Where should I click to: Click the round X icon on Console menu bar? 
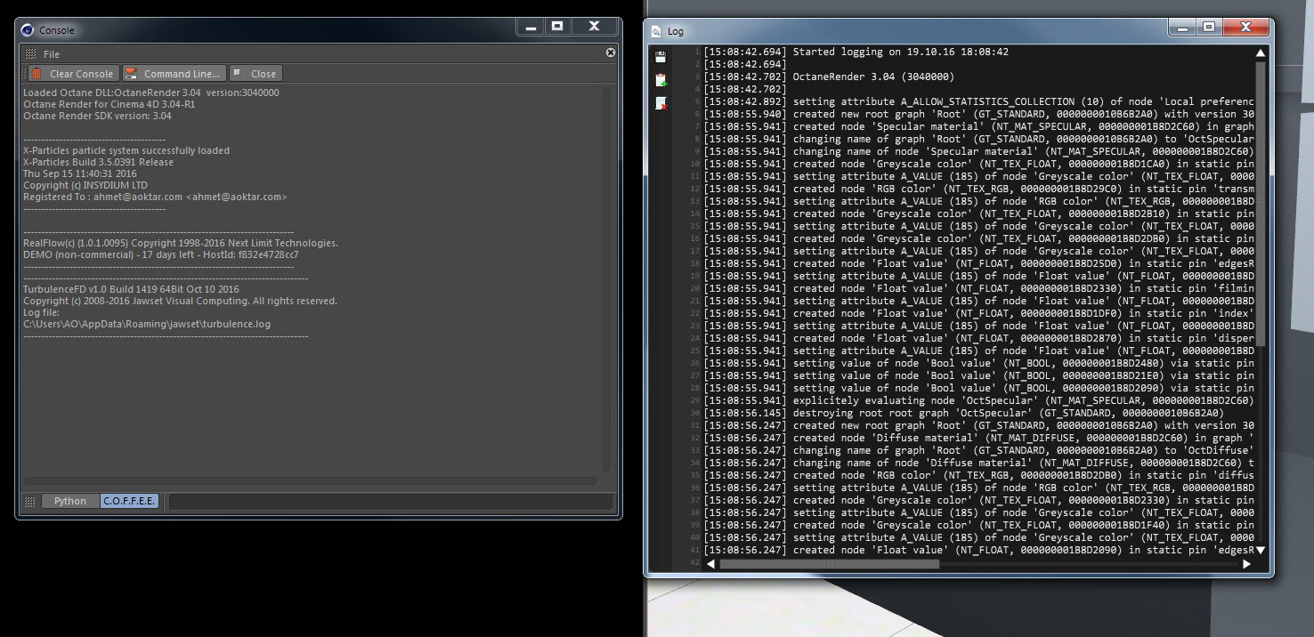pyautogui.click(x=611, y=53)
